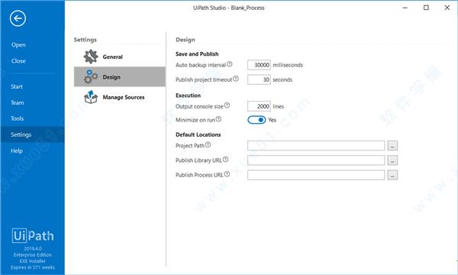Open the Tools section
This screenshot has width=458, height=275.
point(18,118)
